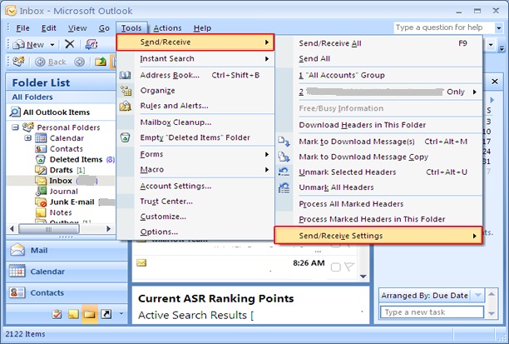This screenshot has width=509, height=344.
Task: Click the Type a new task field
Action: [432, 312]
